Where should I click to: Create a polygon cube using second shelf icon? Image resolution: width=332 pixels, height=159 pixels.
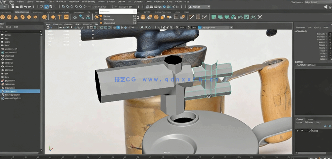9,17
